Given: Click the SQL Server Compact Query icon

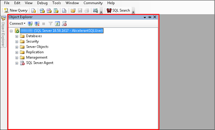Looking at the screenshot, I should point(64,10).
